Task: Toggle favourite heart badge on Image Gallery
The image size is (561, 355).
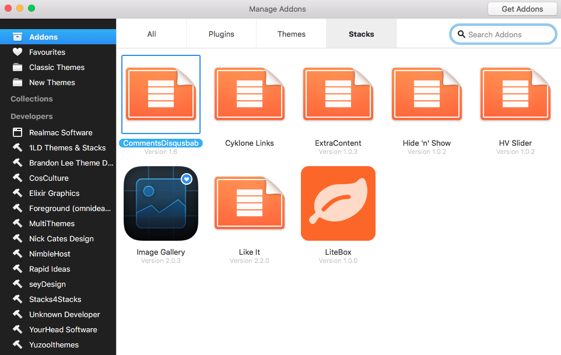Action: [x=187, y=179]
